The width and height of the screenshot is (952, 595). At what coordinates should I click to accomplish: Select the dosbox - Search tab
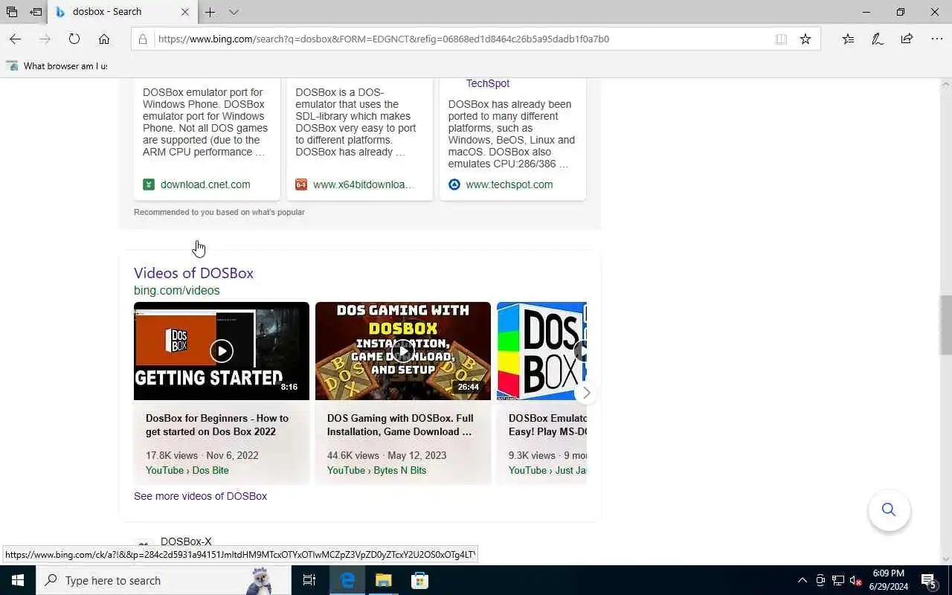coord(123,12)
